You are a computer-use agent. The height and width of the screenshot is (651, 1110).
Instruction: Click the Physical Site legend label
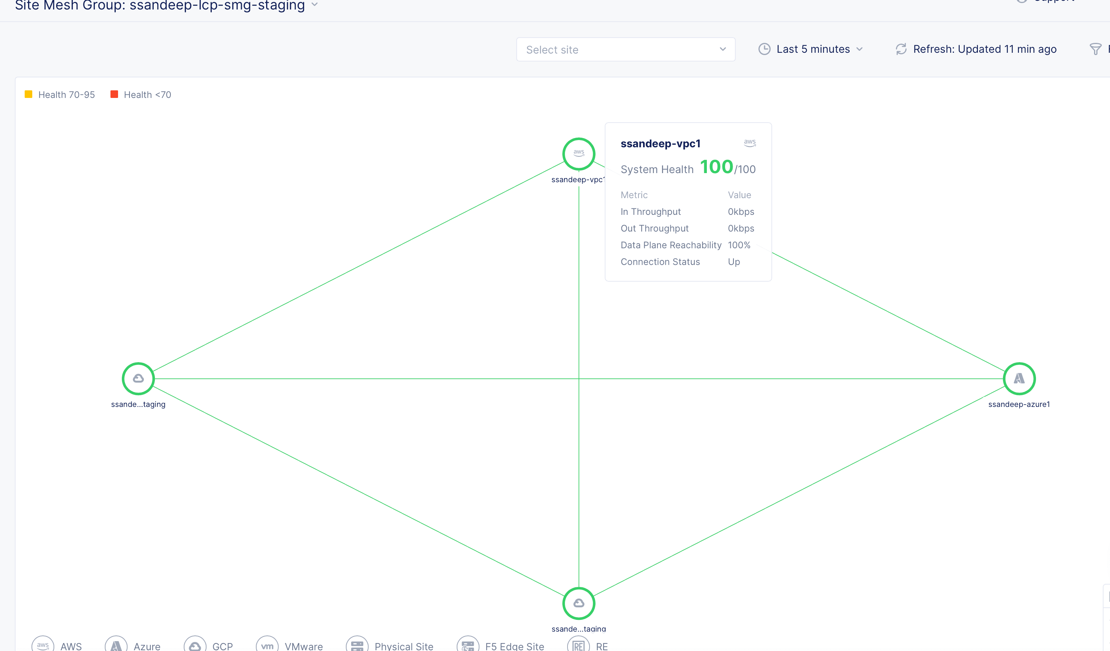[404, 646]
